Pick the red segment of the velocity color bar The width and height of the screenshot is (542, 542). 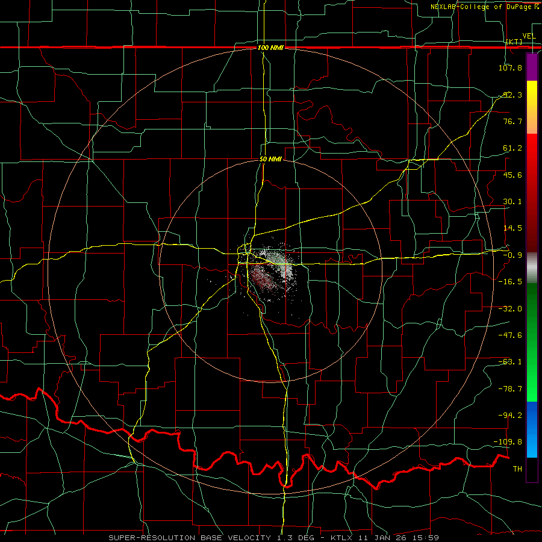pos(532,193)
